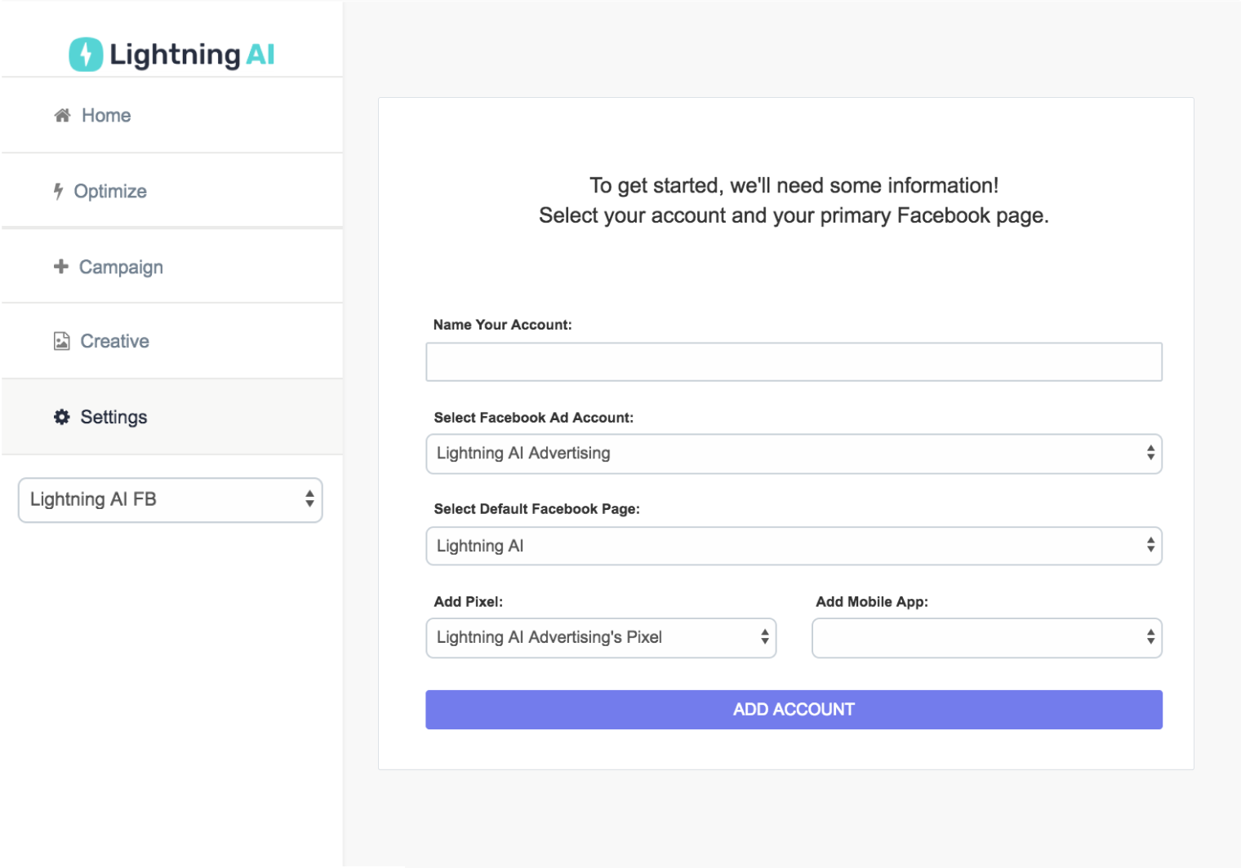Viewport: 1241px width, 868px height.
Task: Click the ADD ACCOUNT button
Action: pyautogui.click(x=794, y=710)
